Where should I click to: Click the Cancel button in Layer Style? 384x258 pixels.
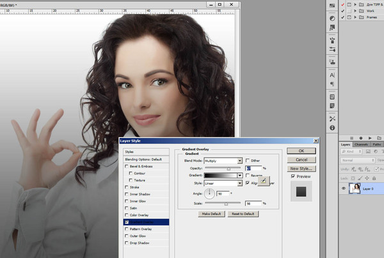pos(301,160)
